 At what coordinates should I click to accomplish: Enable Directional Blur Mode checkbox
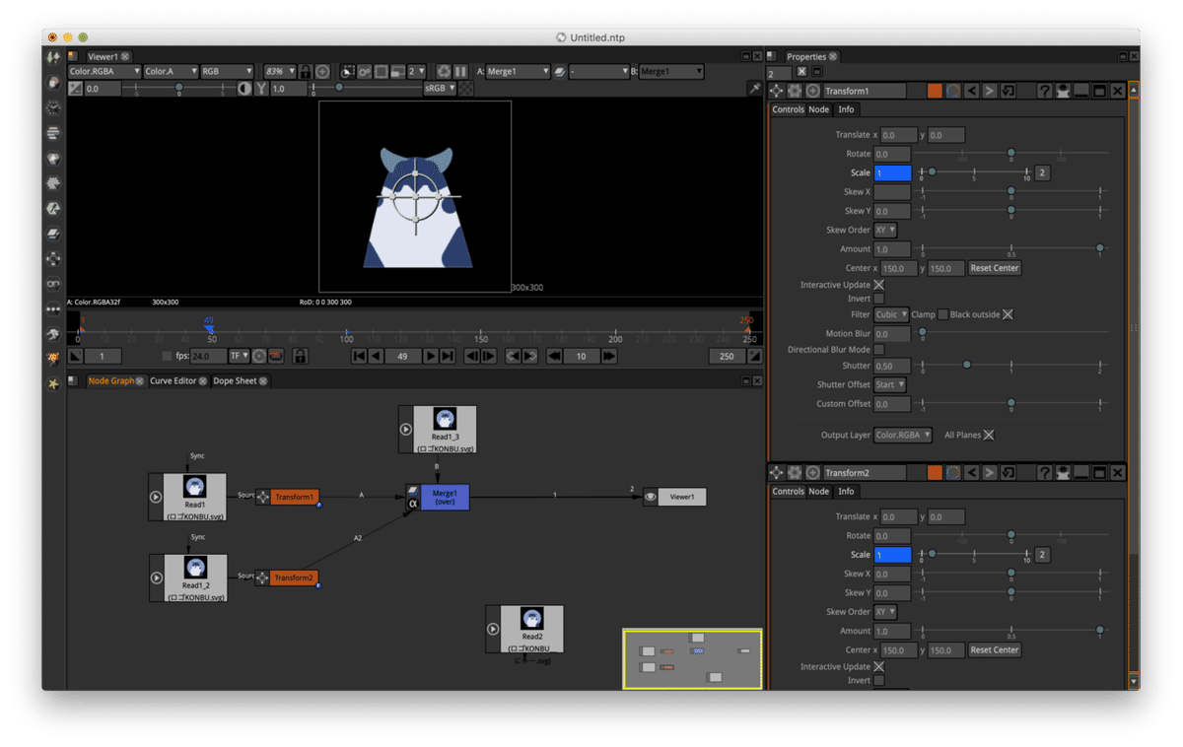(879, 350)
